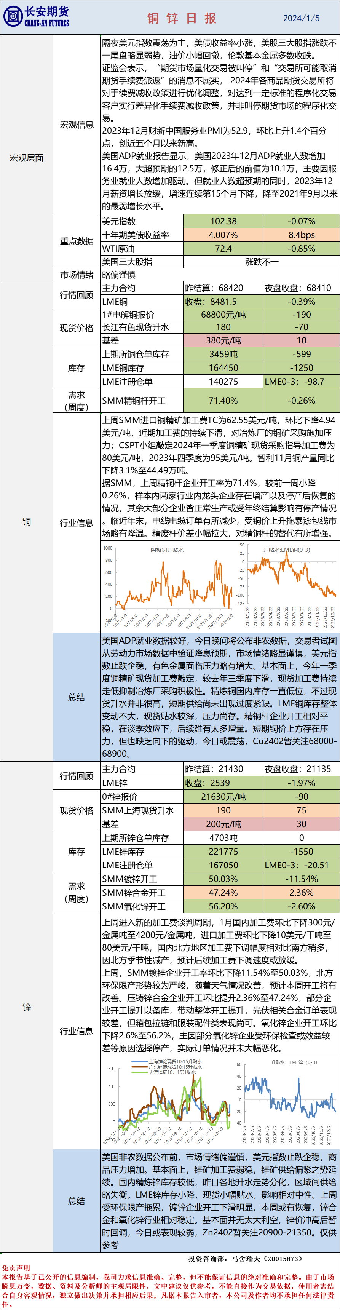Click the 免责声明 heading
Viewport: 340px width, 1310px height.
pyautogui.click(x=15, y=1268)
